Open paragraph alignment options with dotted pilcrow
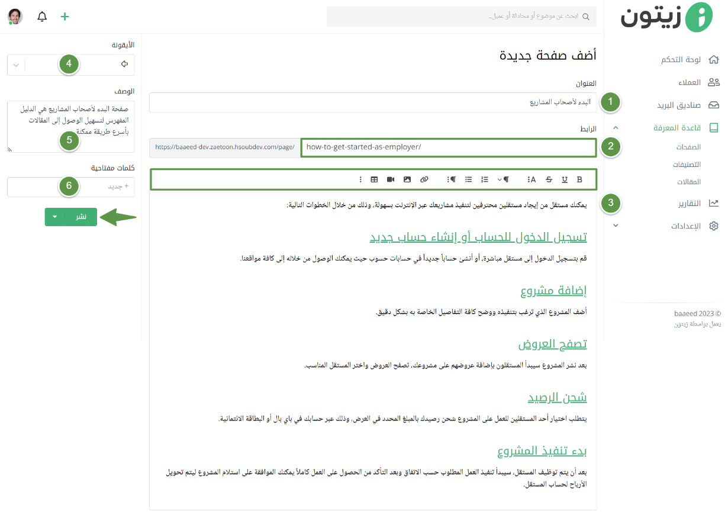This screenshot has width=728, height=521. click(x=451, y=179)
